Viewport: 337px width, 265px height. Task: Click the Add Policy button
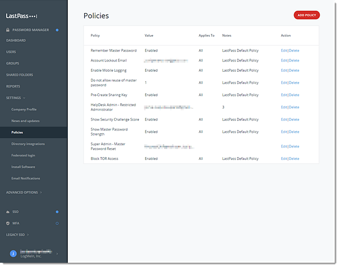click(307, 15)
